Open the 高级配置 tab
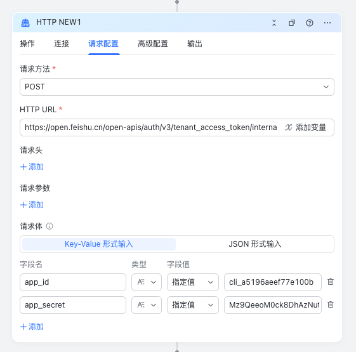Image resolution: width=356 pixels, height=352 pixels. tap(153, 44)
